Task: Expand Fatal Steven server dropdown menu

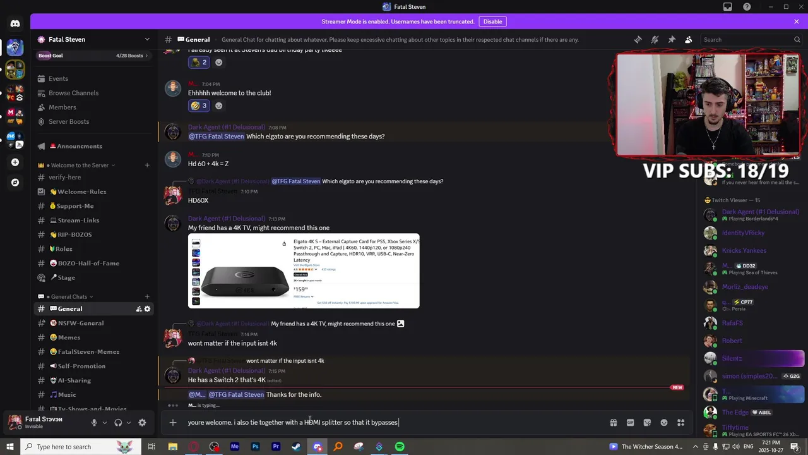Action: click(x=147, y=39)
